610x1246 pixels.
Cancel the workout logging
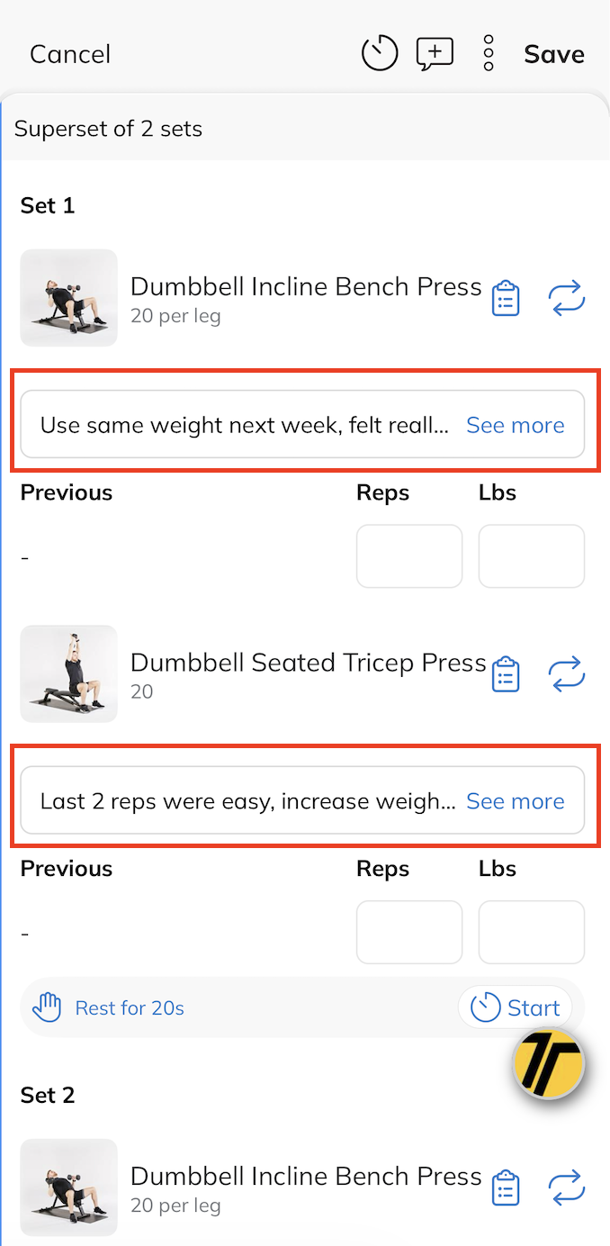(x=70, y=54)
